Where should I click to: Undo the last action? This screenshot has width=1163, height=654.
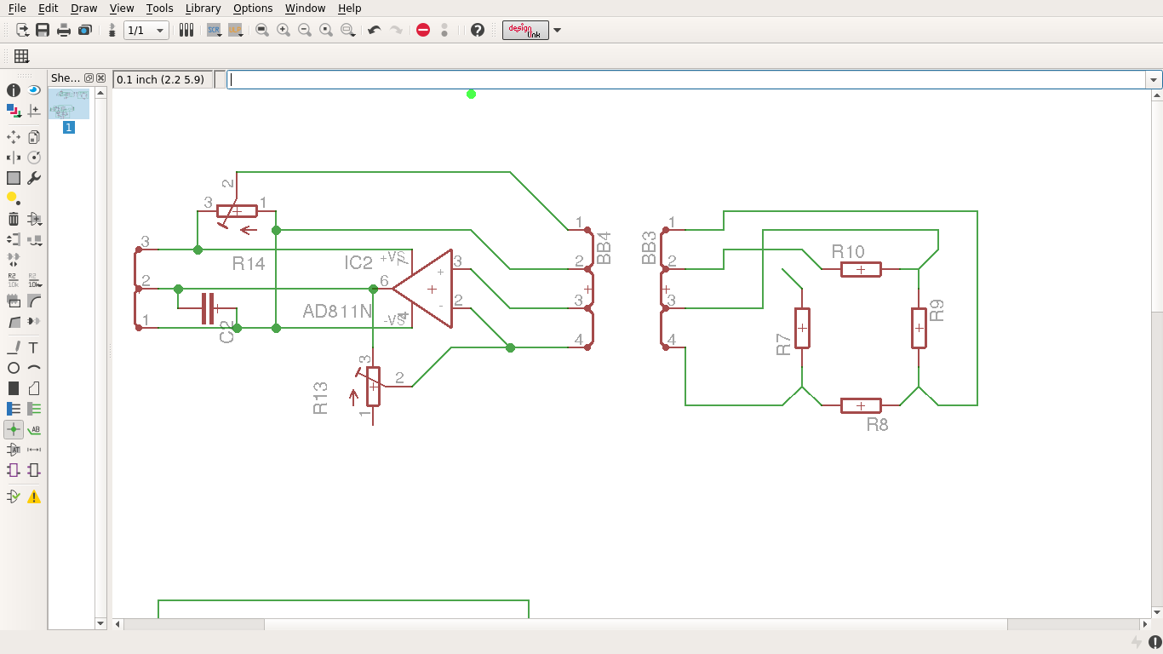tap(374, 30)
